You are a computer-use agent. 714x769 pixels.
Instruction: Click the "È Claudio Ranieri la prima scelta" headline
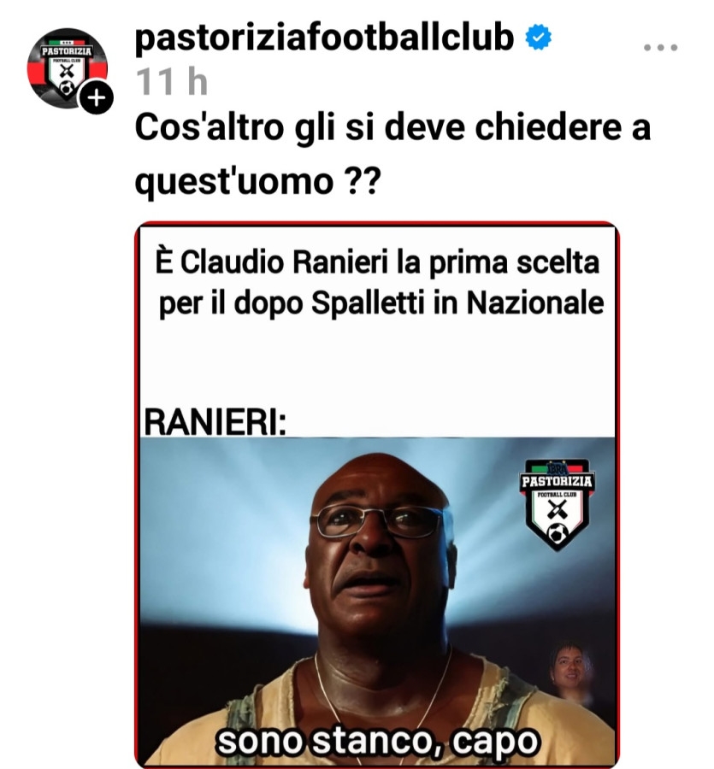377,261
